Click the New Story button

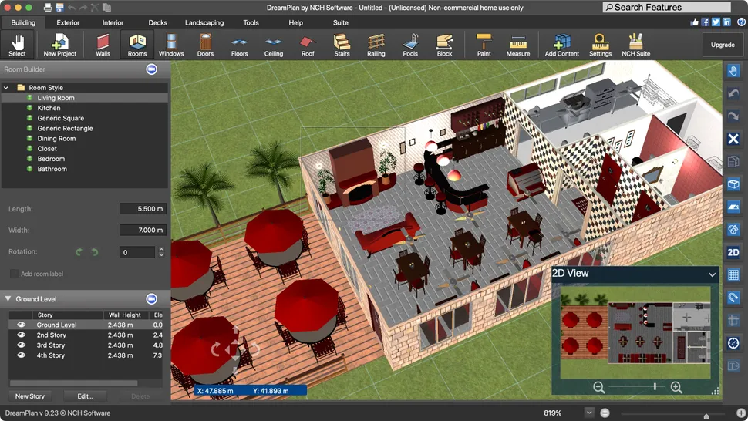(x=30, y=396)
